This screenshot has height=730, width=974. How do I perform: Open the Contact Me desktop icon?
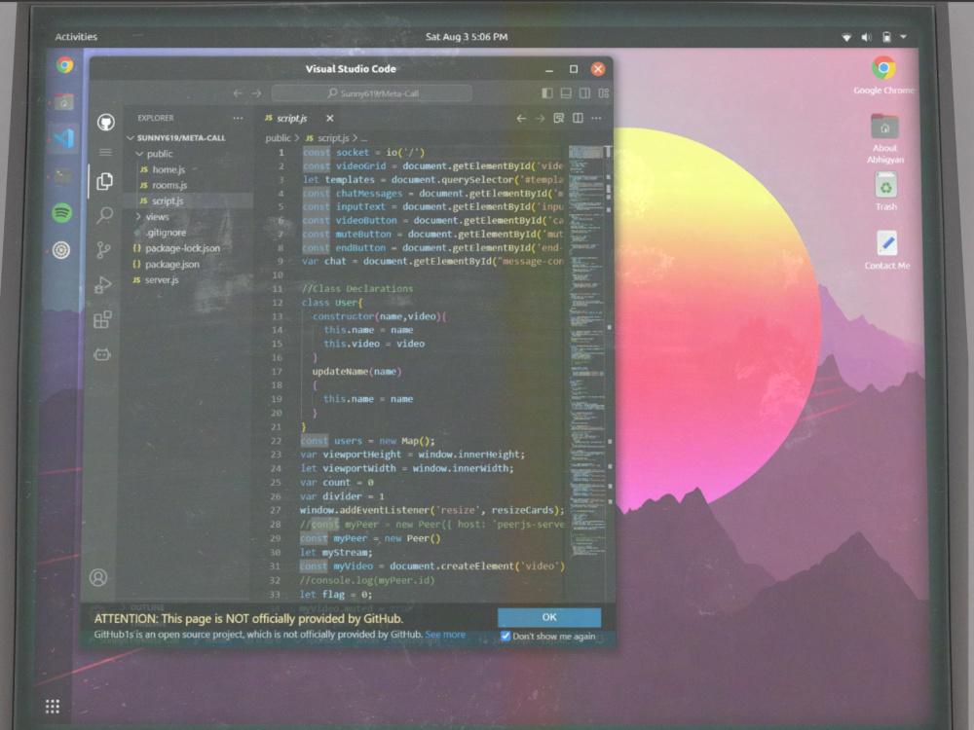click(x=887, y=249)
